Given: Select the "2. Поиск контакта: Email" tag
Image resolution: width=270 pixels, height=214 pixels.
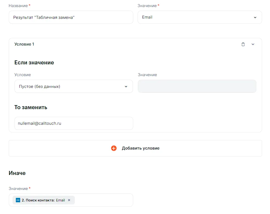Looking at the screenshot, I should coord(43,200).
